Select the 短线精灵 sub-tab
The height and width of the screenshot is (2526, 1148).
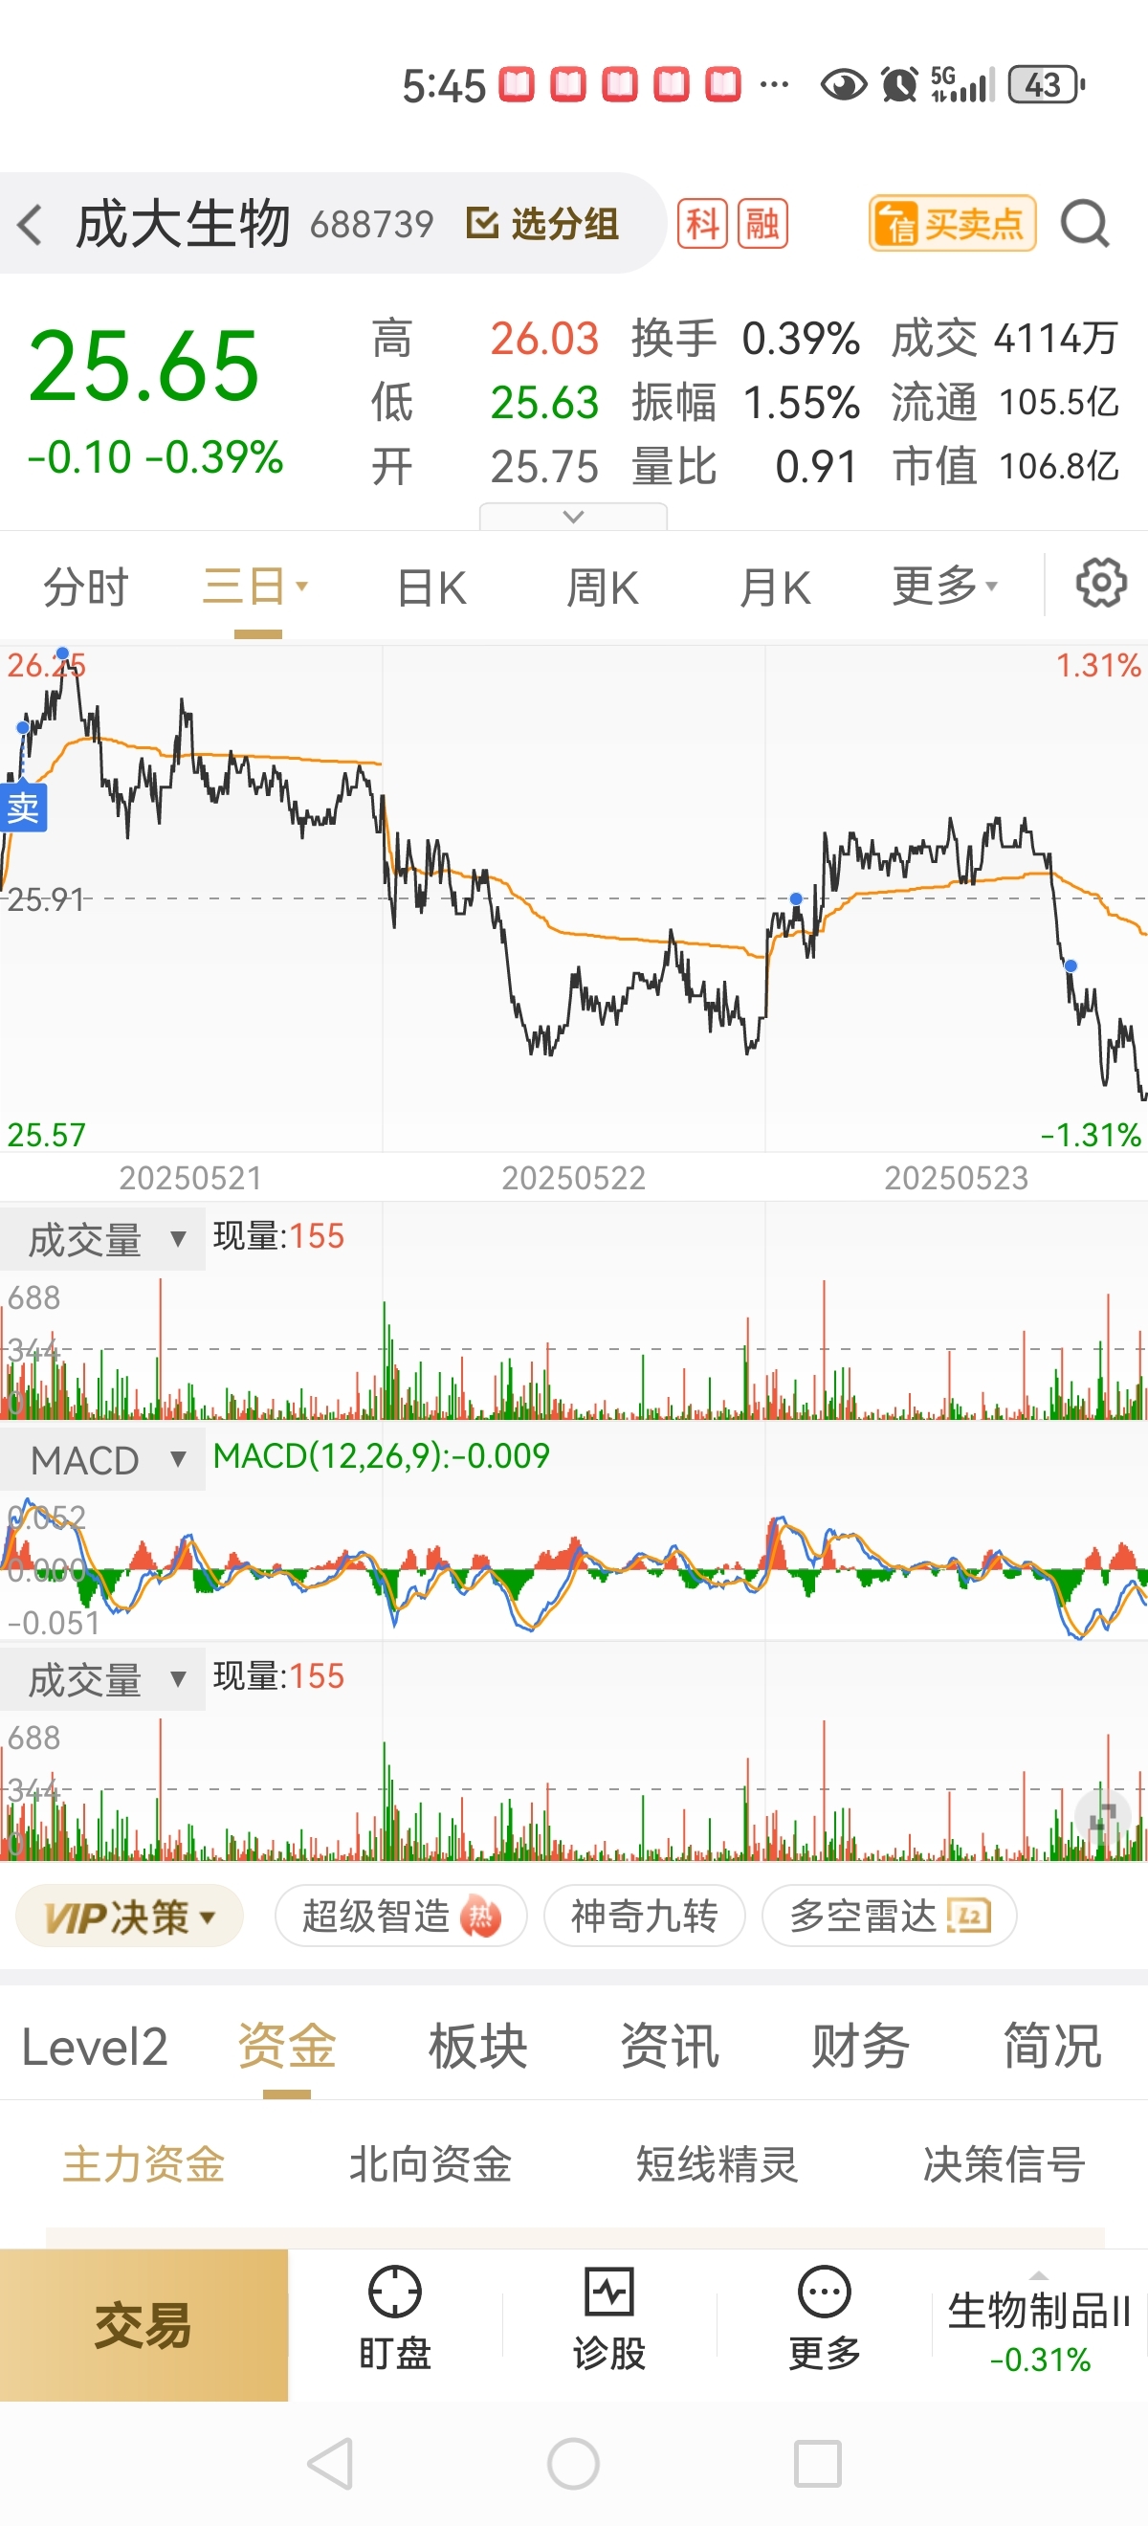717,2164
